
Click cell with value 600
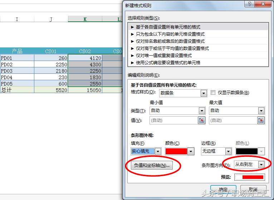point(51,84)
